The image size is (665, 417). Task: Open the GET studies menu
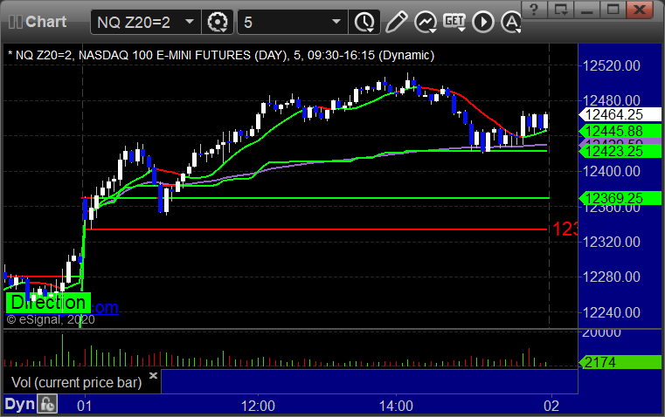[x=454, y=22]
